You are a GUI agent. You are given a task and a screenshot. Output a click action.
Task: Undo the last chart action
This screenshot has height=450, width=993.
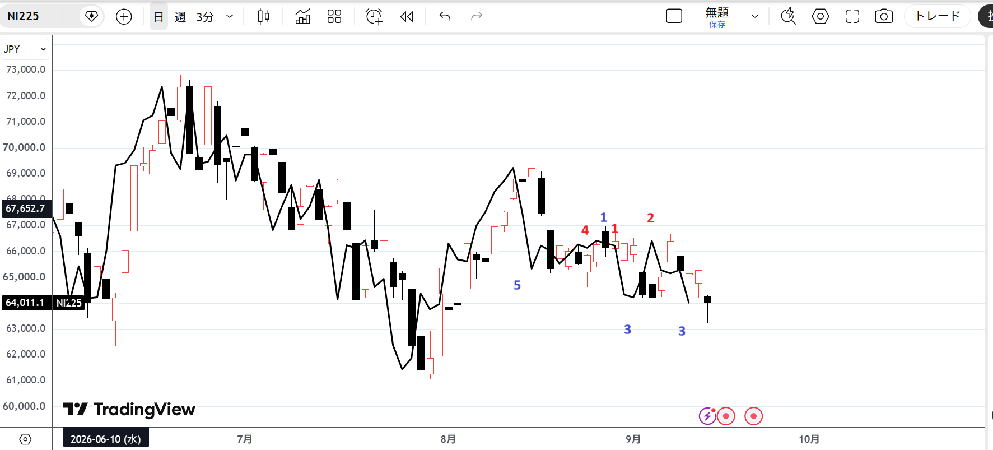[x=445, y=16]
